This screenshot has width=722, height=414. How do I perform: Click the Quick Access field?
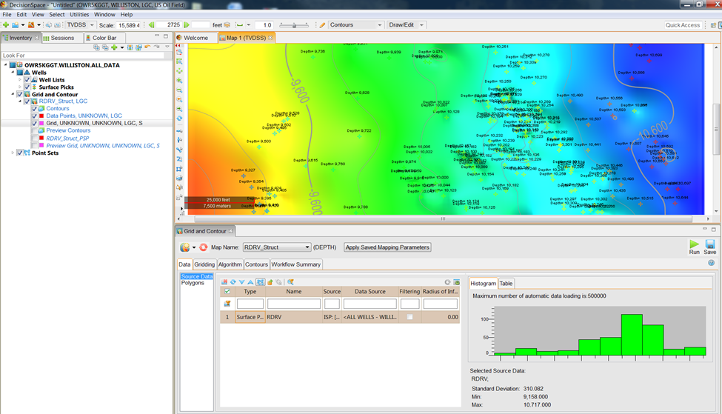click(x=683, y=25)
